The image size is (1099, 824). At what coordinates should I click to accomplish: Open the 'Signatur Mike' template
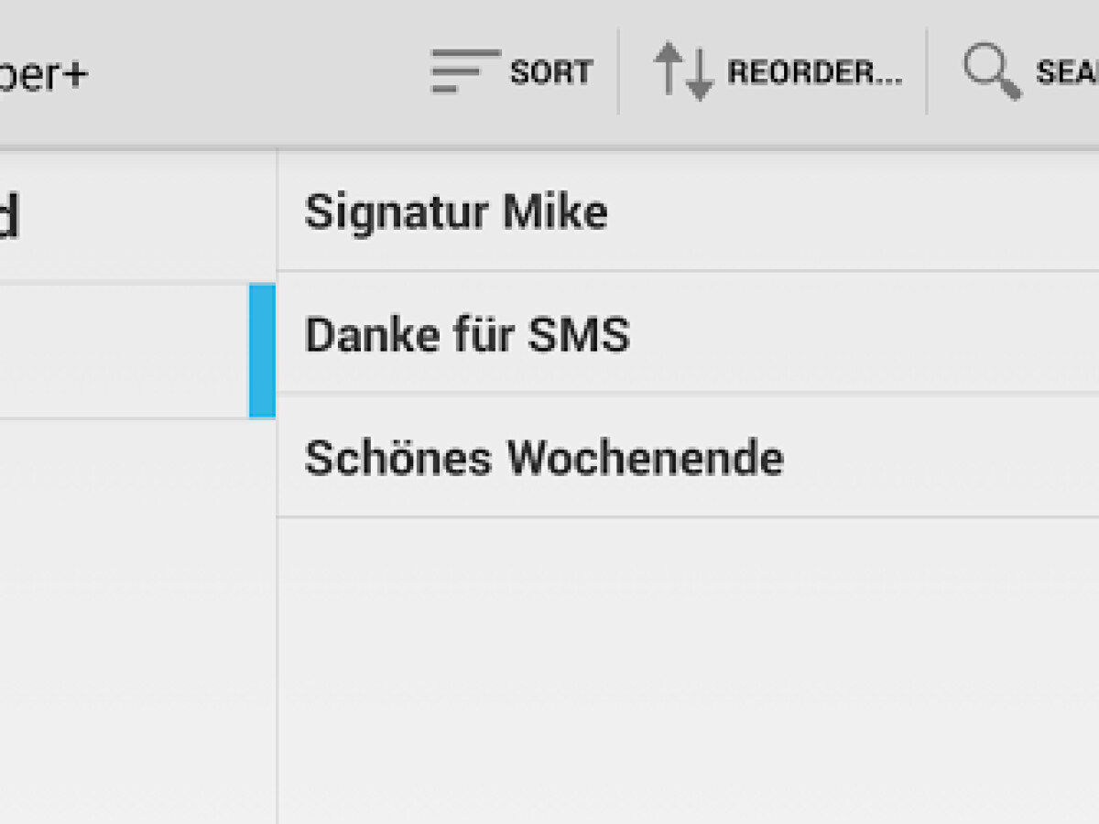[456, 211]
